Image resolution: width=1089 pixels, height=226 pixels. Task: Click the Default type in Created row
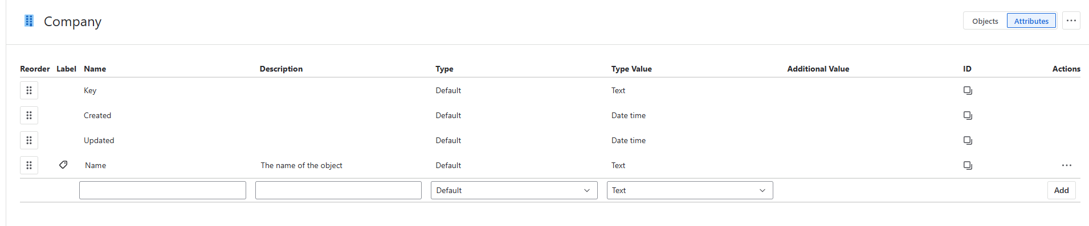pos(448,115)
